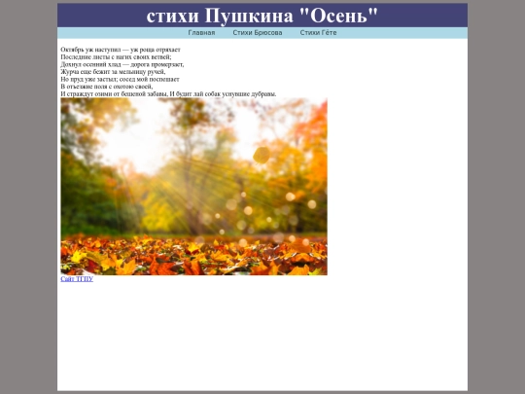The image size is (525, 394).
Task: Click the line Последние листы с нагих своих ветвей
Action: pyautogui.click(x=116, y=57)
